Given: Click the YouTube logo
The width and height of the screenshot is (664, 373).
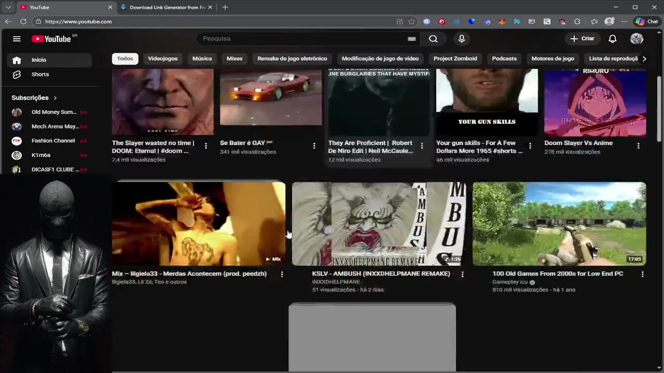Looking at the screenshot, I should (52, 39).
